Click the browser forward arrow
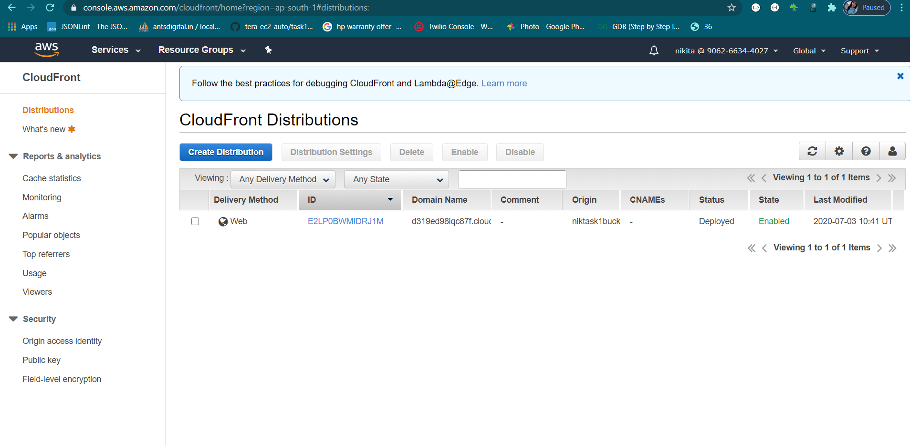Image resolution: width=910 pixels, height=445 pixels. coord(31,8)
